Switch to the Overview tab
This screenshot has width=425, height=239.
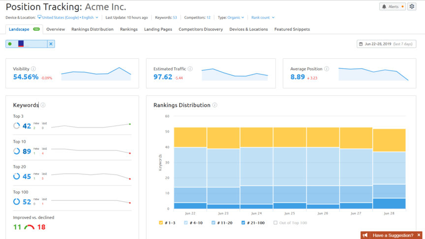pos(56,29)
